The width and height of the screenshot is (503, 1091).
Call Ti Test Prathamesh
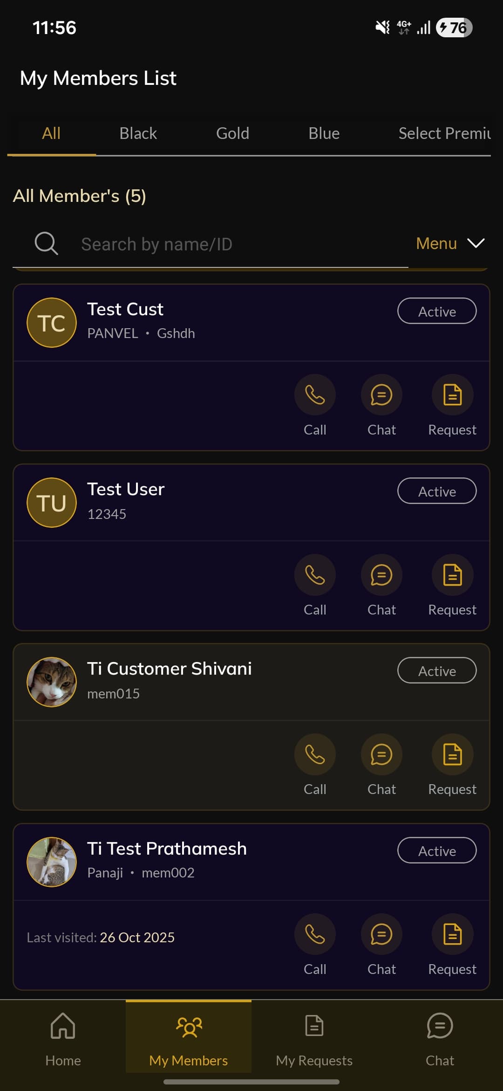[315, 934]
